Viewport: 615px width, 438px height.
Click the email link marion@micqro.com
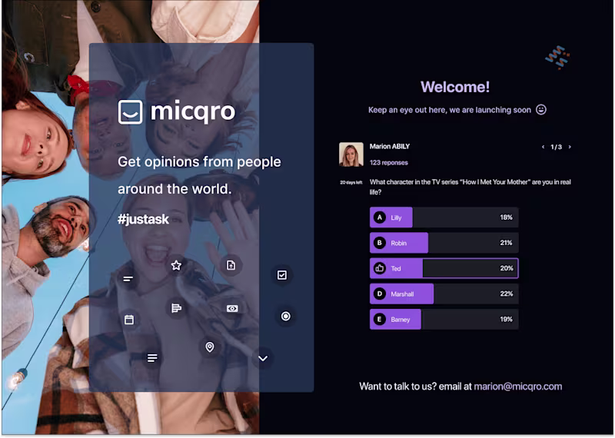coord(518,387)
